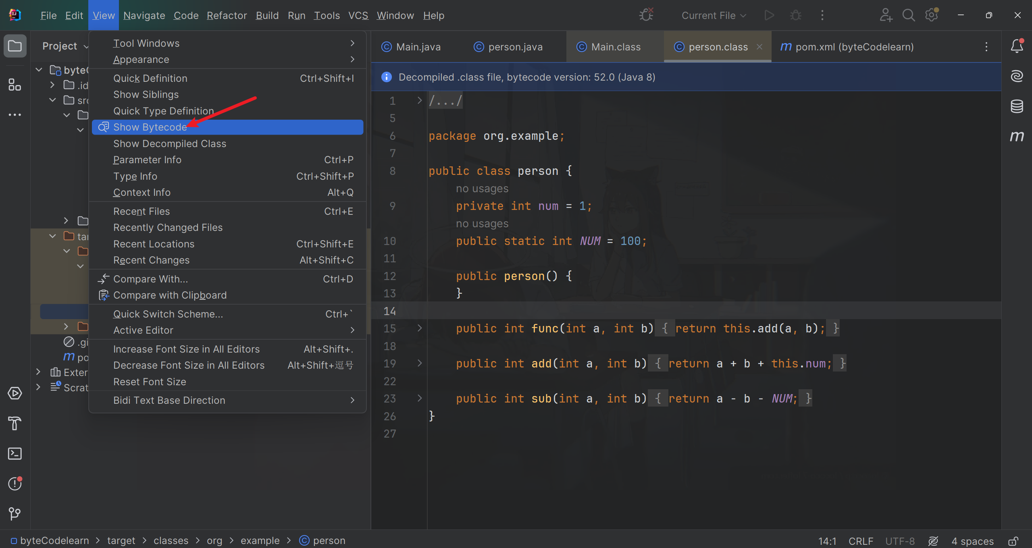
Task: Click UTF-8 encoding in status bar
Action: [x=900, y=541]
